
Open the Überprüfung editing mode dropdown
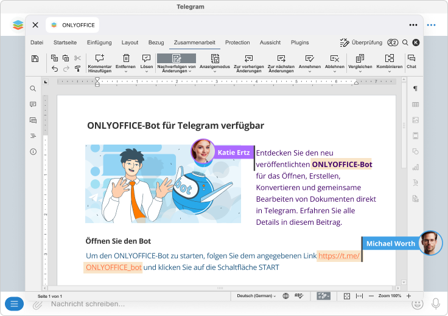[x=361, y=43]
